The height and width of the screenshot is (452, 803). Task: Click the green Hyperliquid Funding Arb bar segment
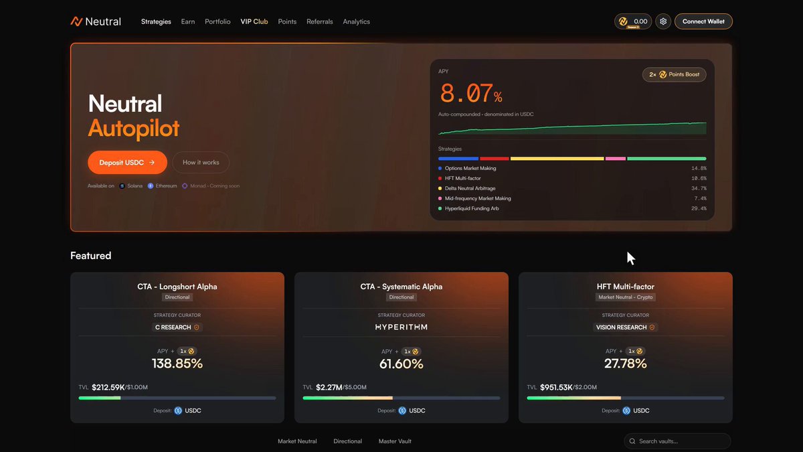[x=666, y=159]
